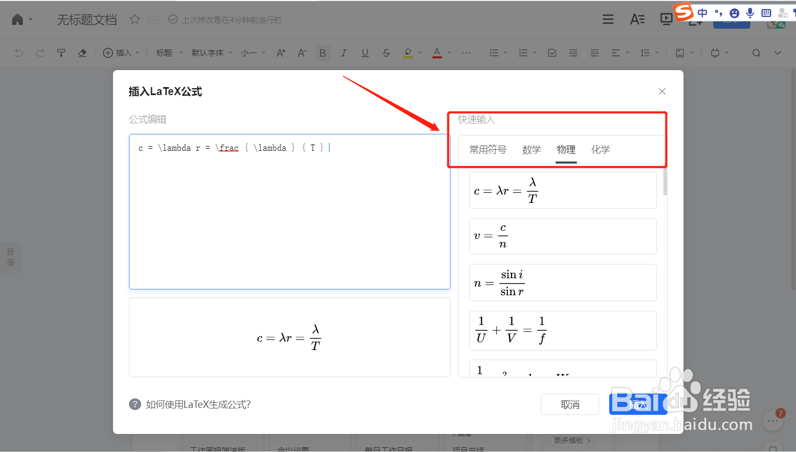Apply the red font color

point(437,53)
